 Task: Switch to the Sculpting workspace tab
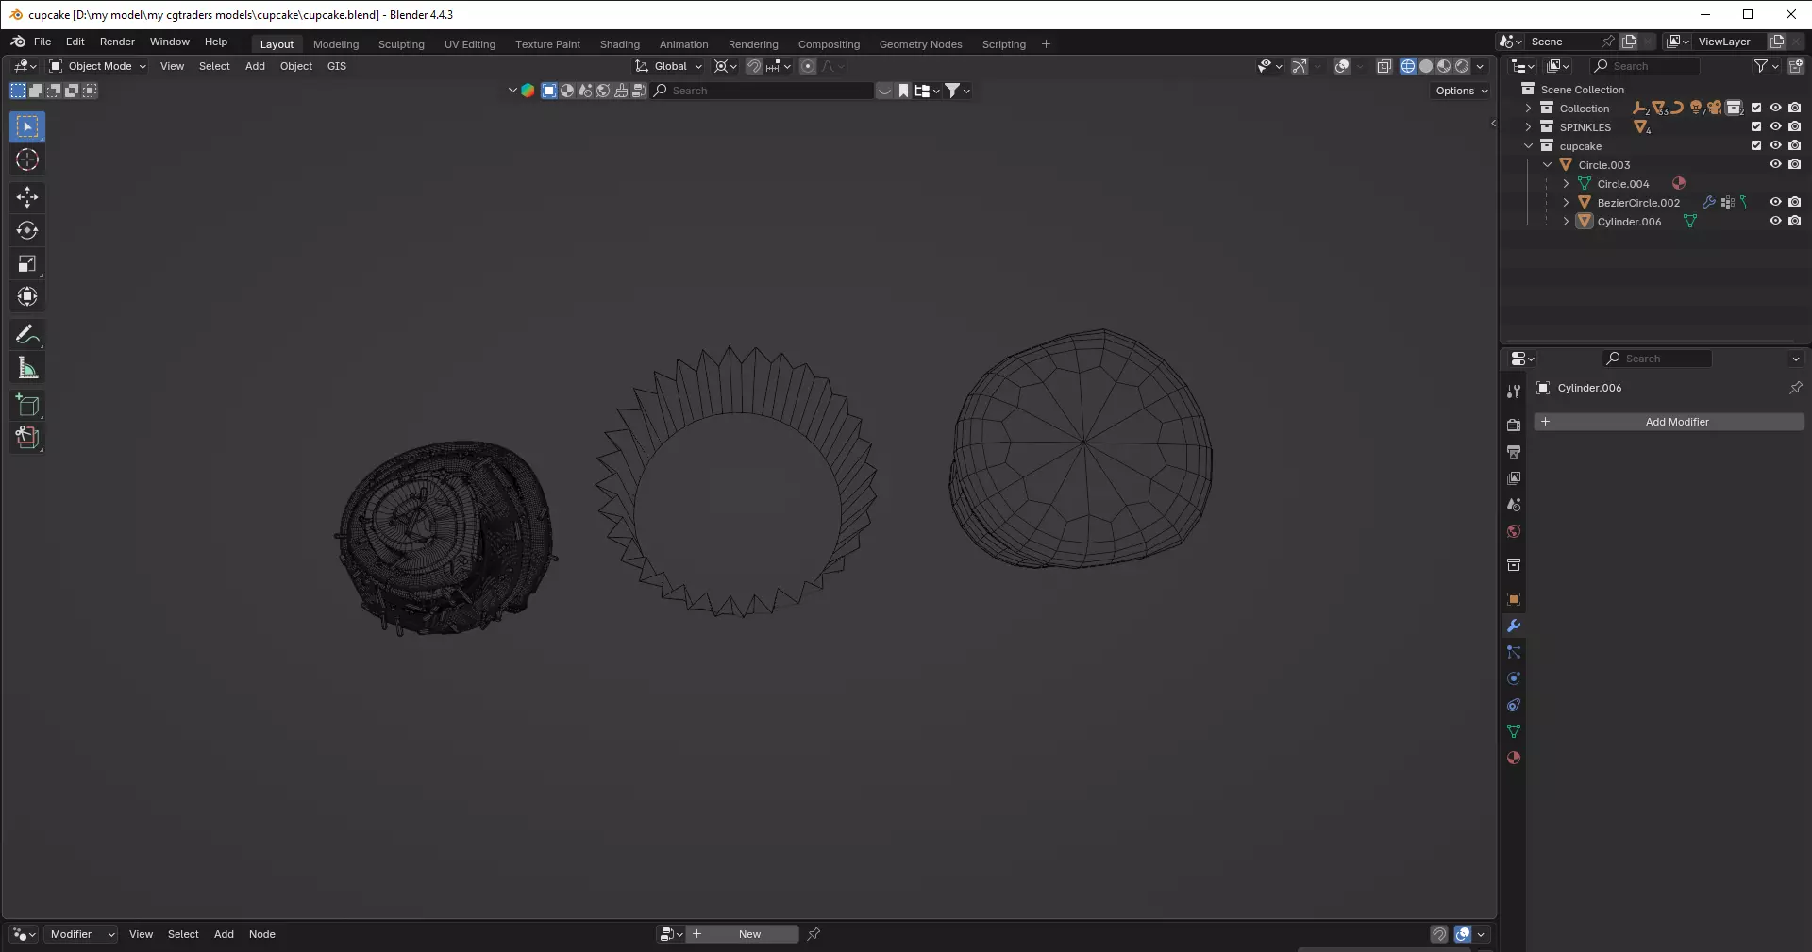401,44
